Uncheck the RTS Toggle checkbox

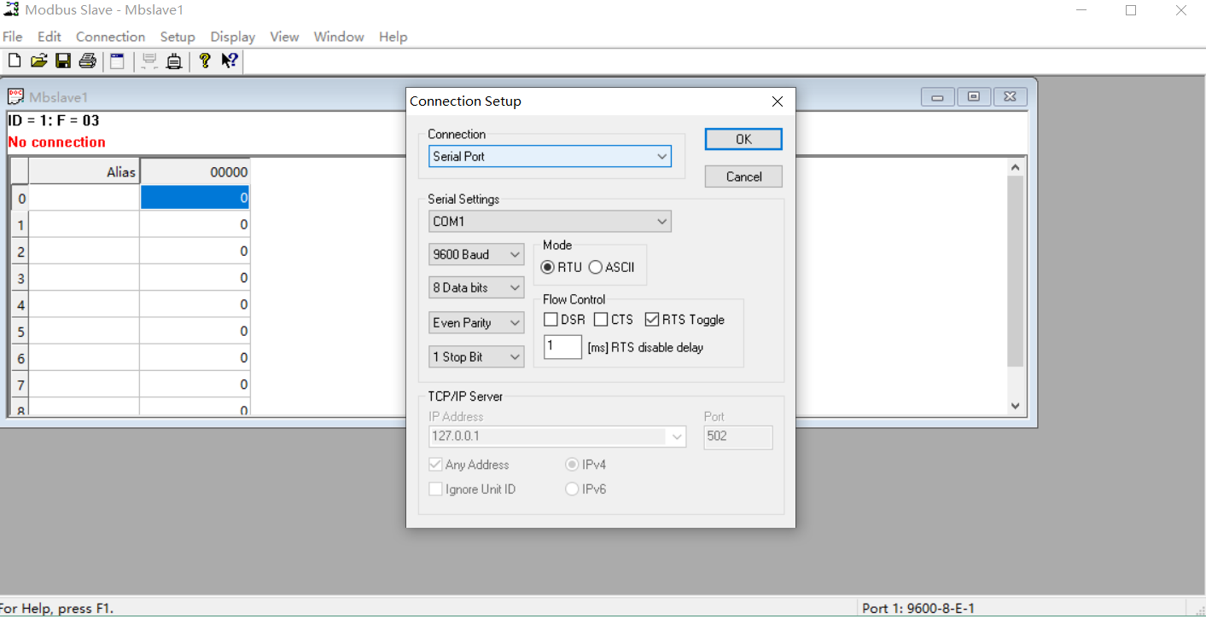point(652,320)
